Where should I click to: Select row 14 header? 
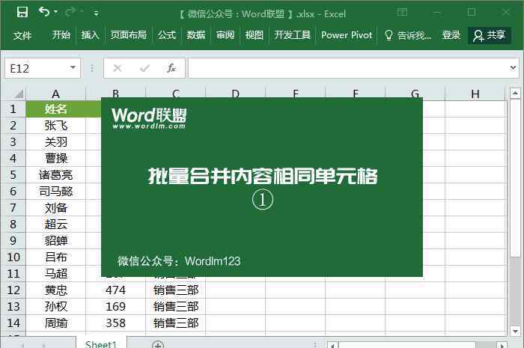pos(13,323)
